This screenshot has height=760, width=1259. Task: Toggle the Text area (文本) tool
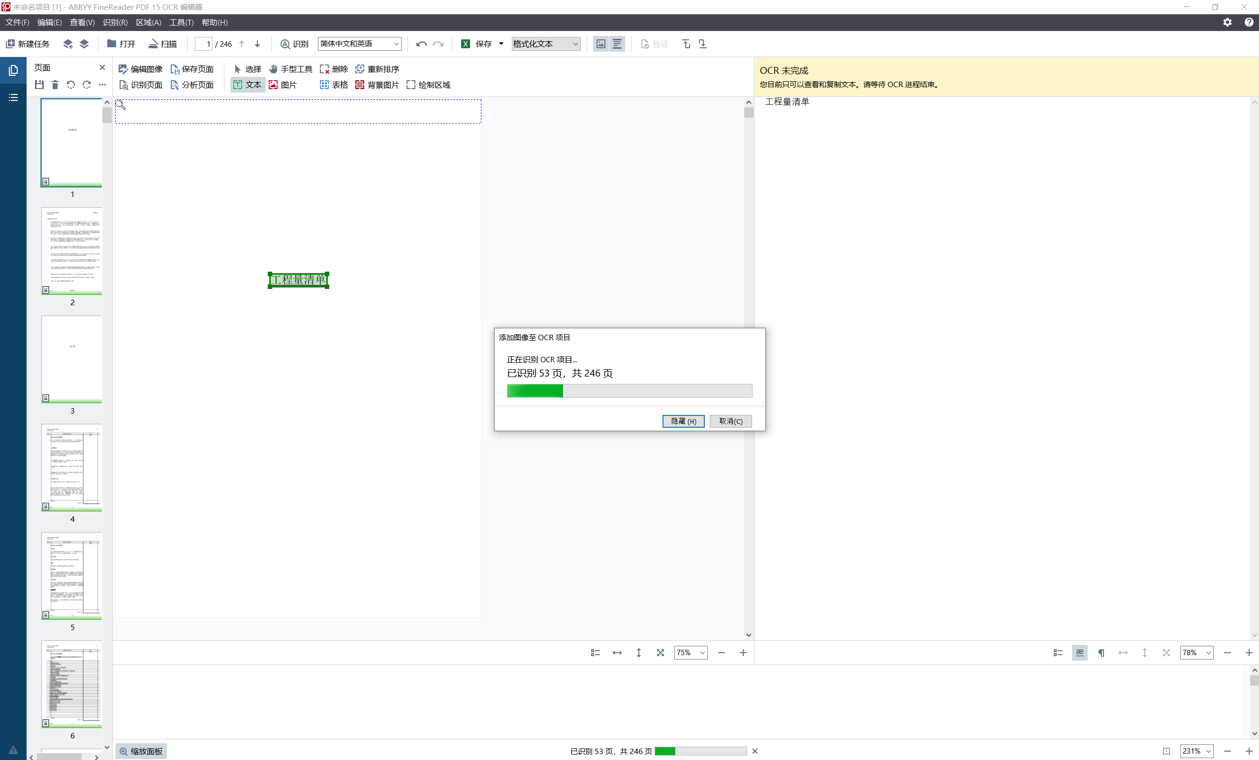tap(247, 85)
